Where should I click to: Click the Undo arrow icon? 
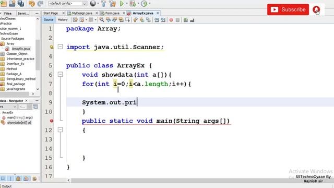point(31,4)
